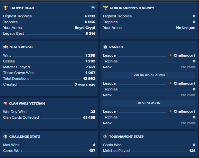Screen dimensions: 199x158
Task: Click the blue badge in Trophy Road header
Action: 93,8
